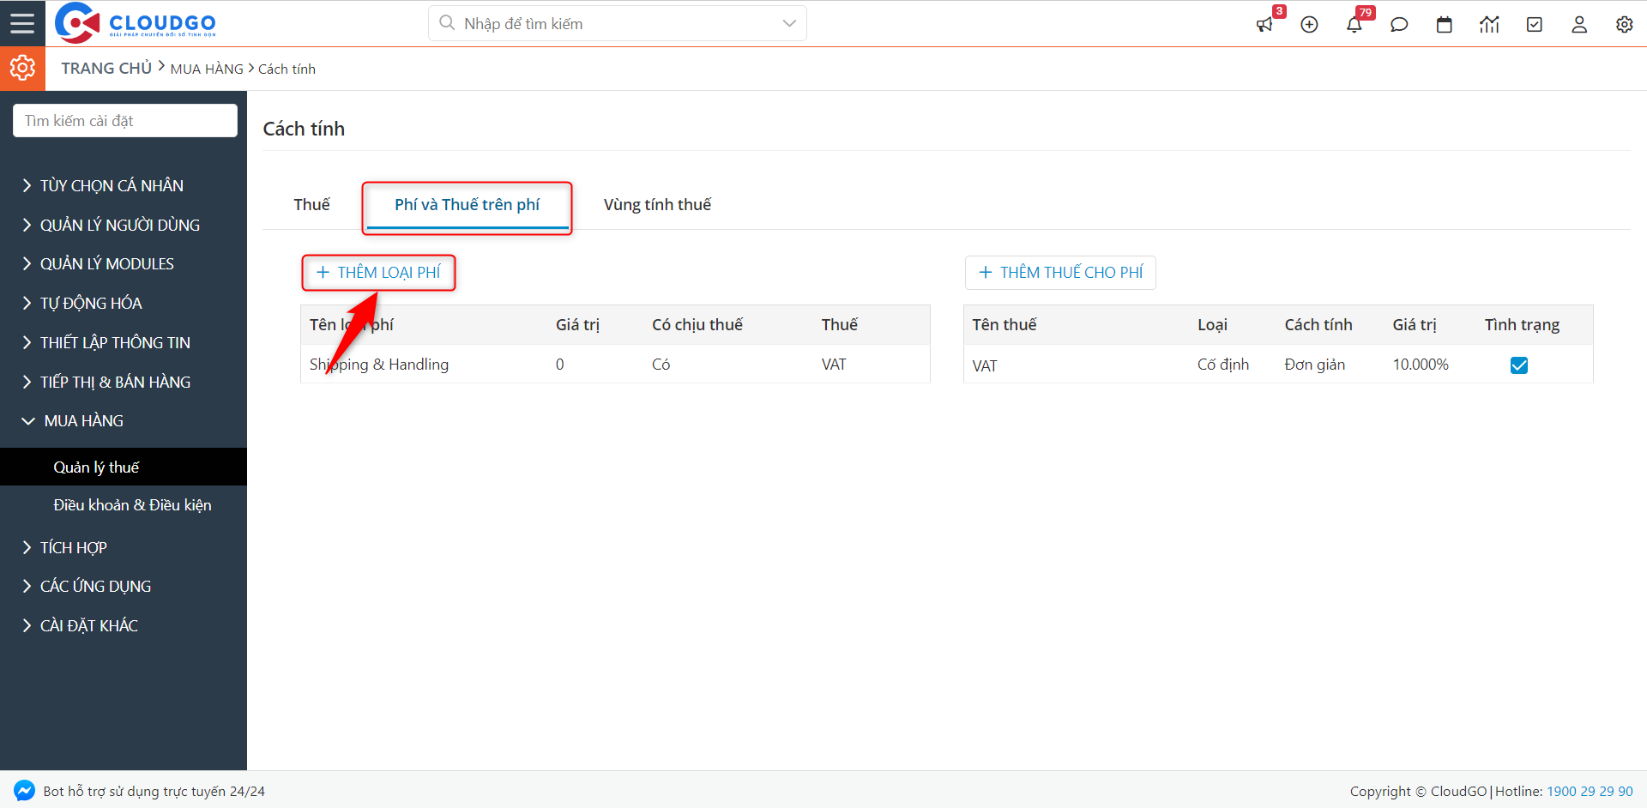
Task: Click the THÊM LOẠI PHÍ button
Action: (378, 273)
